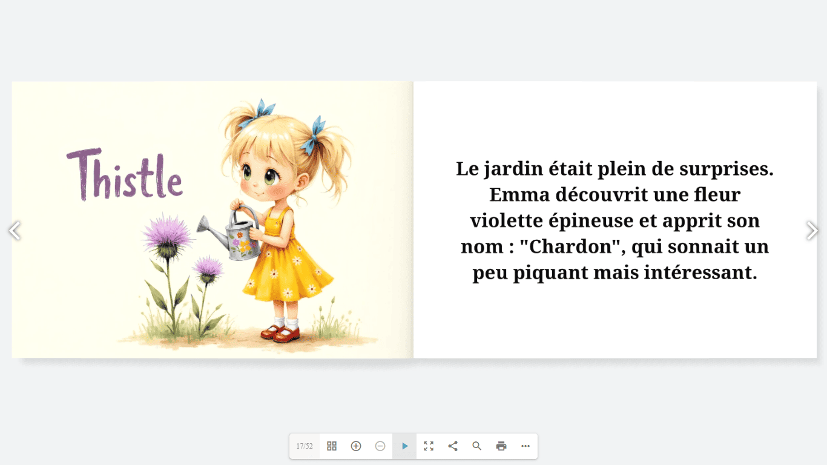Click the purple Thistle title word

125,175
